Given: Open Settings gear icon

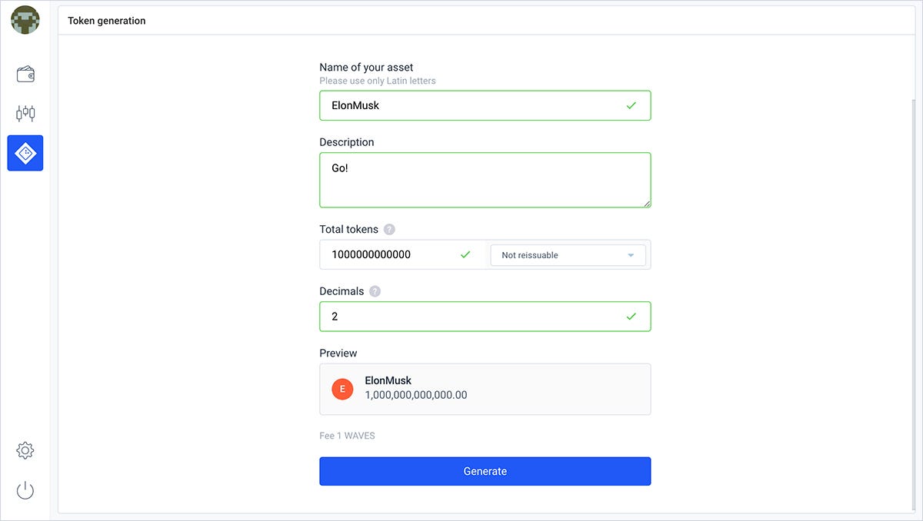Looking at the screenshot, I should [x=25, y=450].
